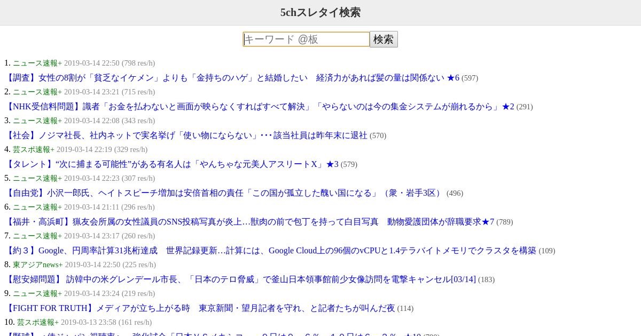Select 芸スポ速報+ board on the tenth entry
The width and height of the screenshot is (641, 336).
(38, 322)
